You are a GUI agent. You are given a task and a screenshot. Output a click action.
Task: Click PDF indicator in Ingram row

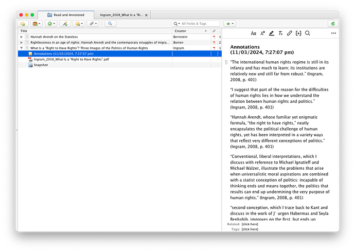214,48
